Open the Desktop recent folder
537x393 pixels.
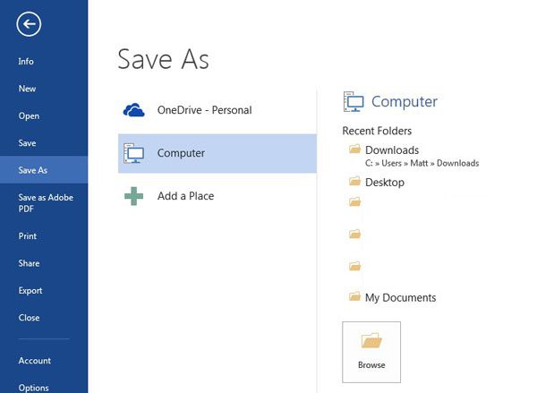pos(385,183)
